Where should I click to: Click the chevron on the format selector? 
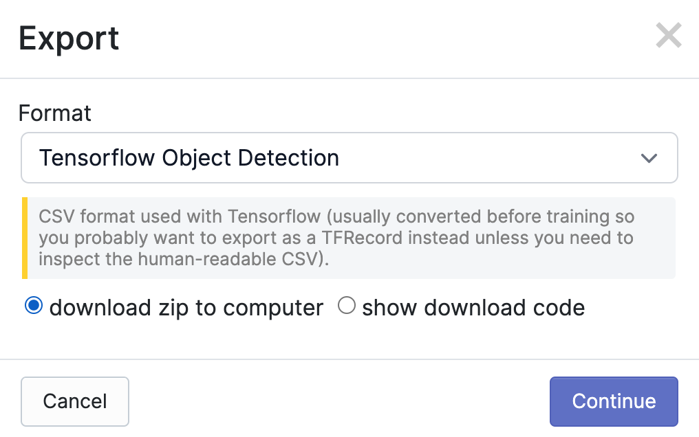647,157
